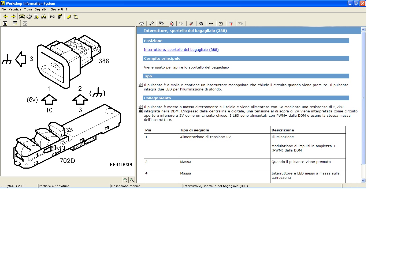Click the Collegamento section header
416x277 pixels.
[246, 98]
